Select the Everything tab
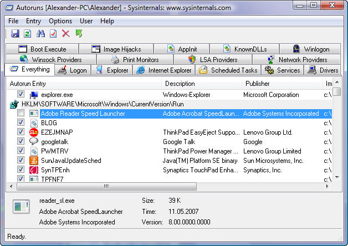 point(30,69)
